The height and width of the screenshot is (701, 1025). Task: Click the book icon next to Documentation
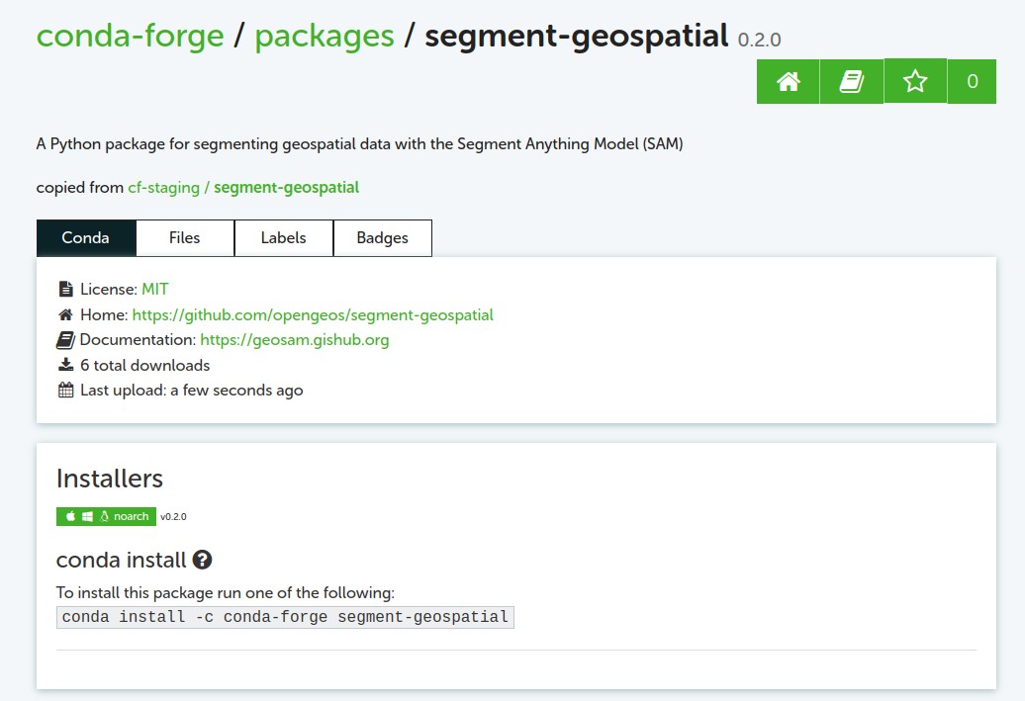pos(65,340)
